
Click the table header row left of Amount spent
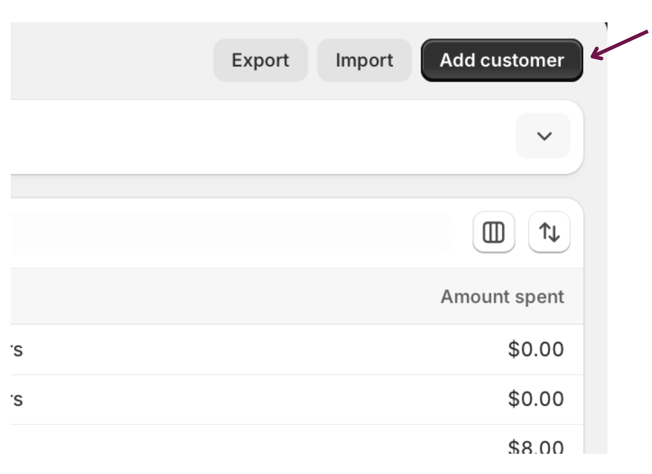point(223,297)
